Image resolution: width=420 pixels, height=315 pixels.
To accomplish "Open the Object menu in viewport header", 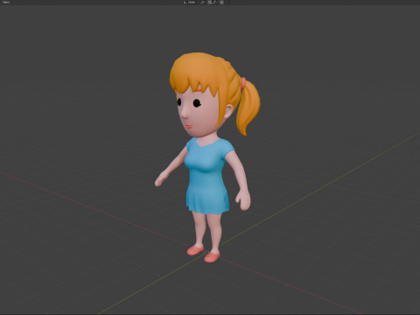I will pos(6,2).
